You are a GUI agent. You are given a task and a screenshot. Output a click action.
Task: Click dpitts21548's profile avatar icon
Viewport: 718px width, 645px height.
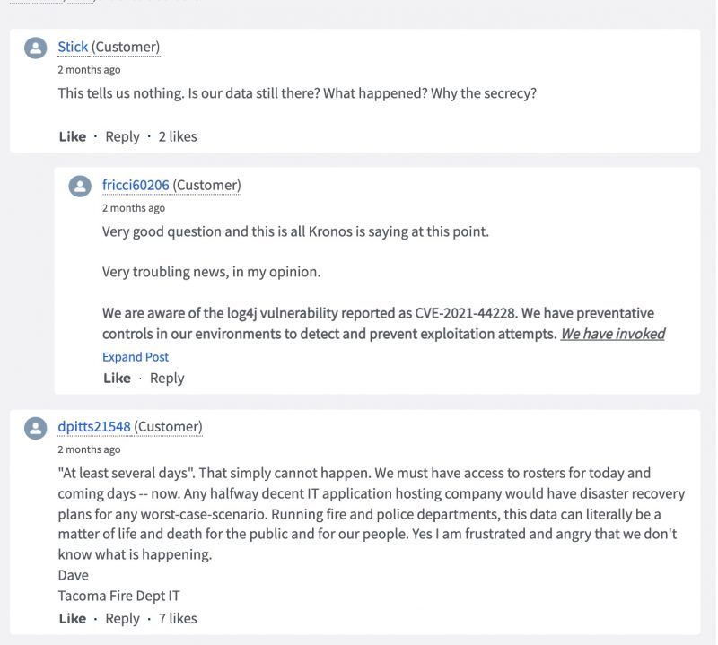(36, 428)
